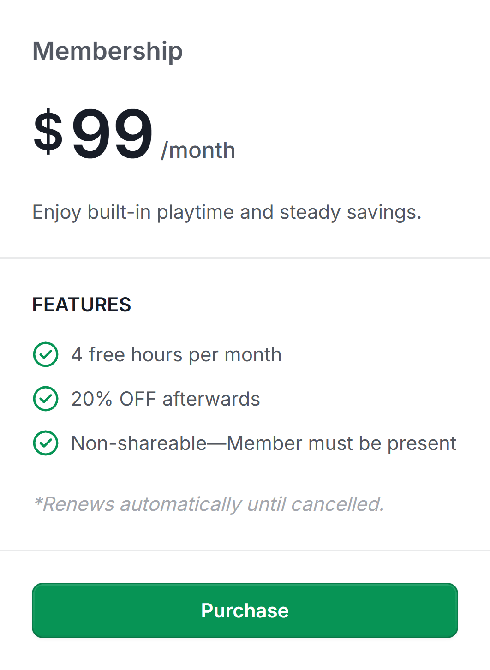Viewport: 490px width, 670px height.
Task: Click the checkmark icon beside Non-shareable feature
Action: (46, 443)
